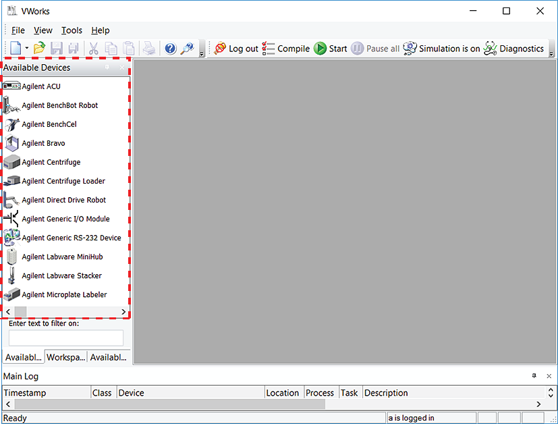Viewport: 558px width, 424px height.
Task: Click the Compile button
Action: [285, 49]
